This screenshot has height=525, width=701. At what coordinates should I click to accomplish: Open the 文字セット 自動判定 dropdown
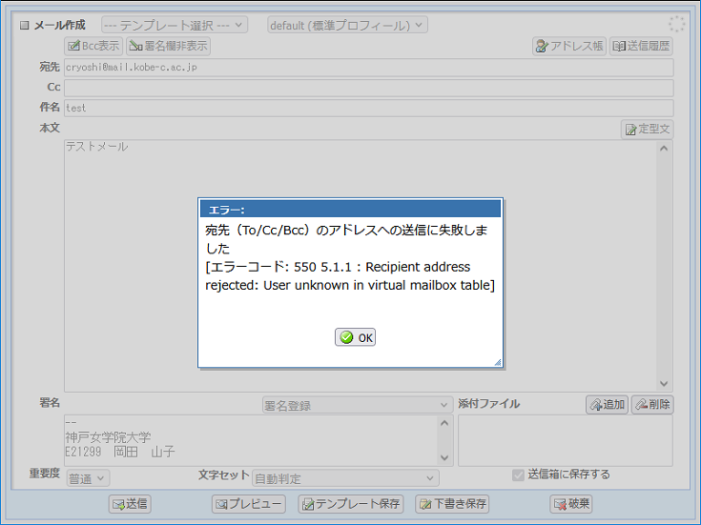(x=345, y=478)
